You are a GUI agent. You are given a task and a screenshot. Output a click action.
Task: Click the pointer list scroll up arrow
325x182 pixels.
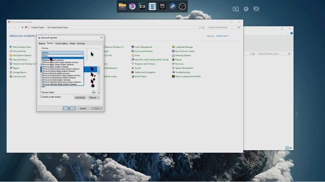99,68
